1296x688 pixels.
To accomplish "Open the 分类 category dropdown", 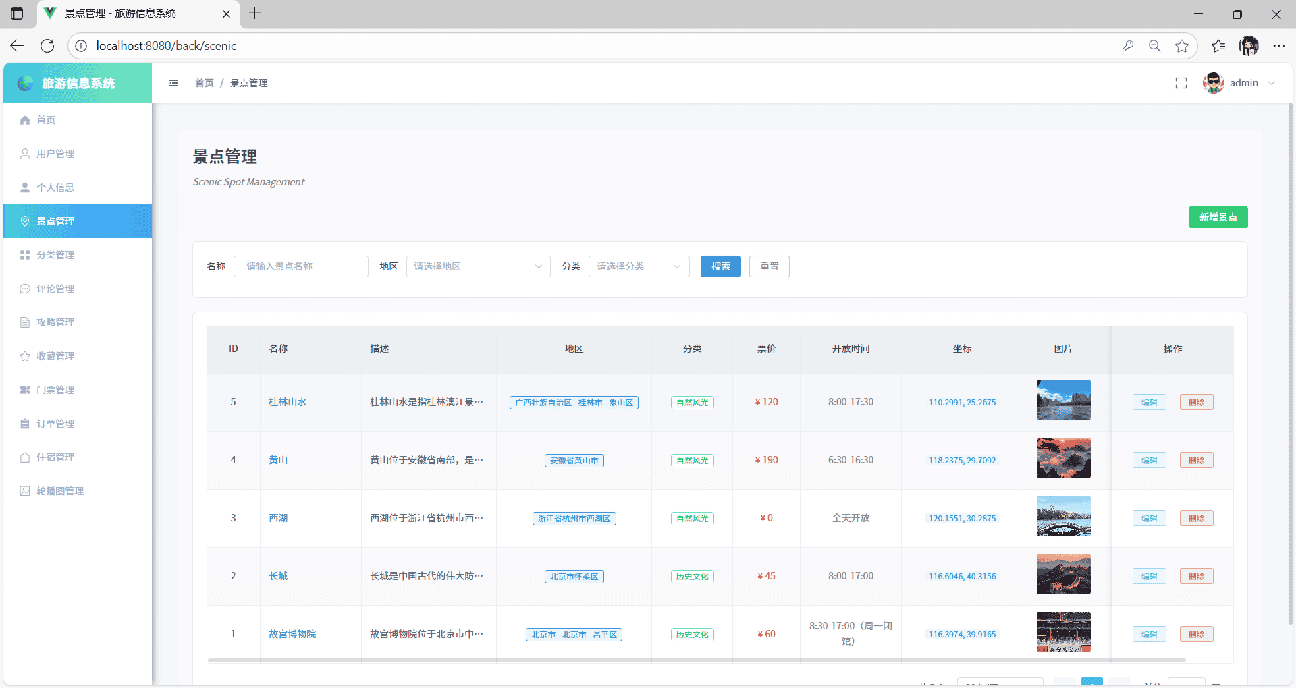I will tap(639, 266).
